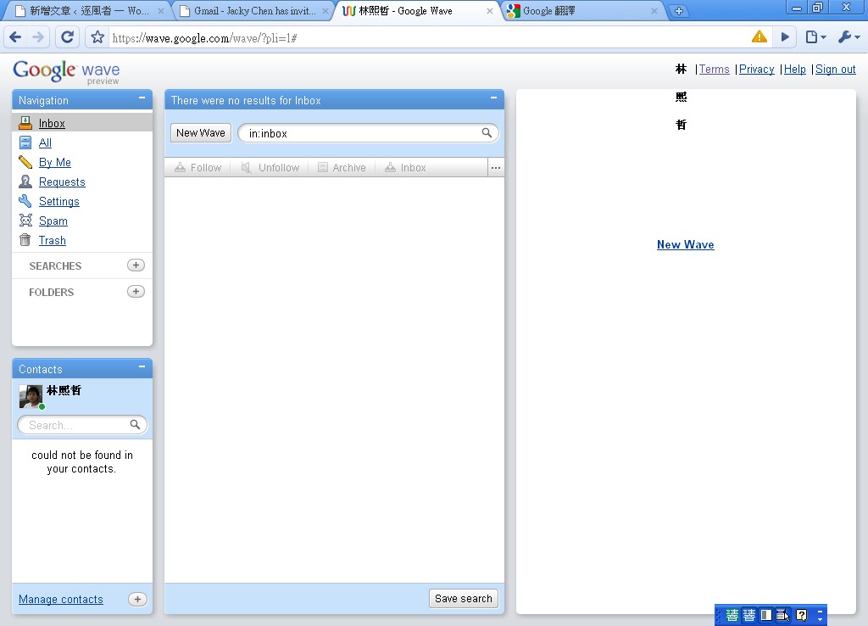Close the Google Wave tab
Viewport: 868px width, 626px height.
[x=489, y=11]
